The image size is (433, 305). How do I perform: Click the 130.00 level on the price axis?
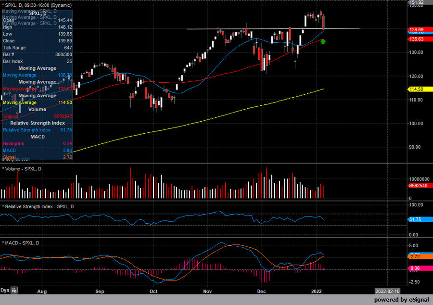coord(416,52)
